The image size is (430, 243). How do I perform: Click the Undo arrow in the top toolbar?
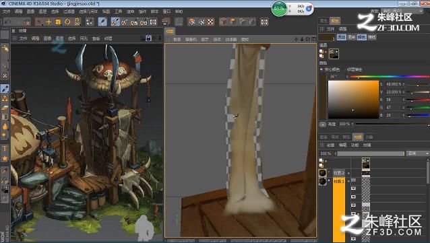click(x=7, y=22)
